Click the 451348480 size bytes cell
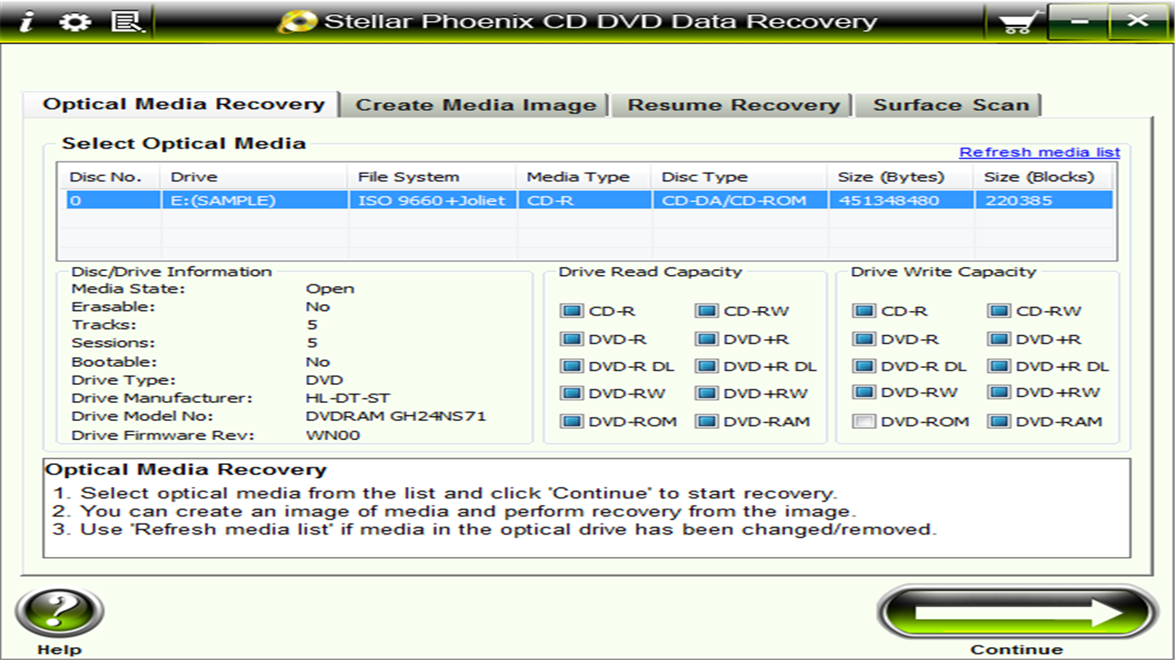1175x660 pixels. point(901,200)
